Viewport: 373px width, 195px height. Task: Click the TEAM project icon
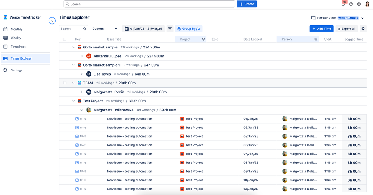80,83
